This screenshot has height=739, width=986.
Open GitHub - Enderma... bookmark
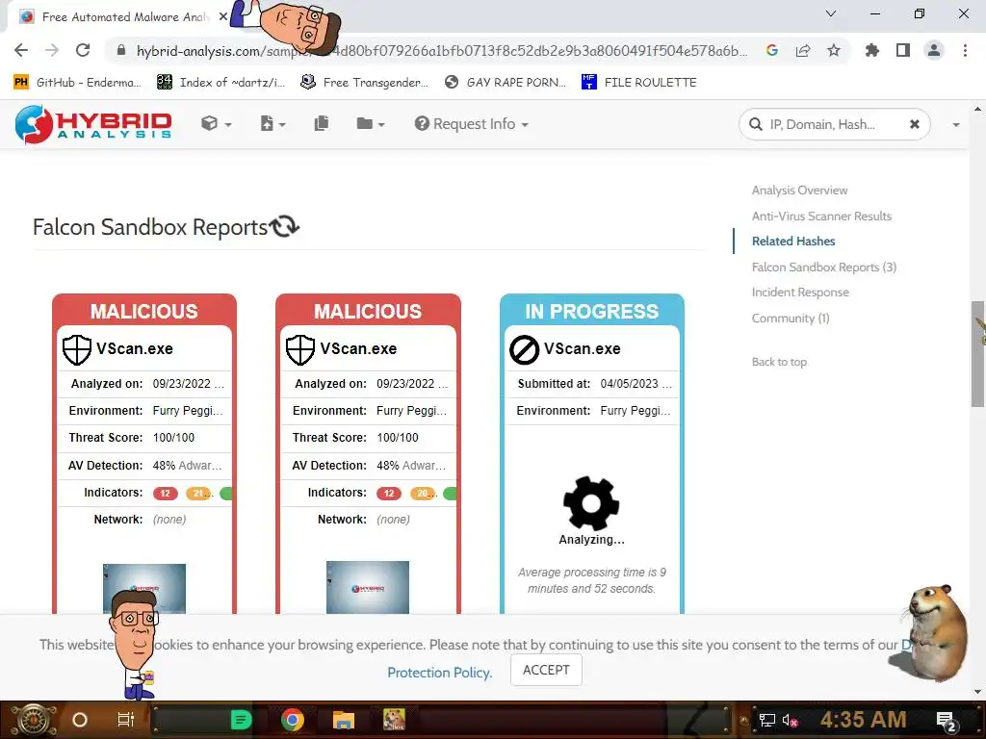[x=77, y=83]
